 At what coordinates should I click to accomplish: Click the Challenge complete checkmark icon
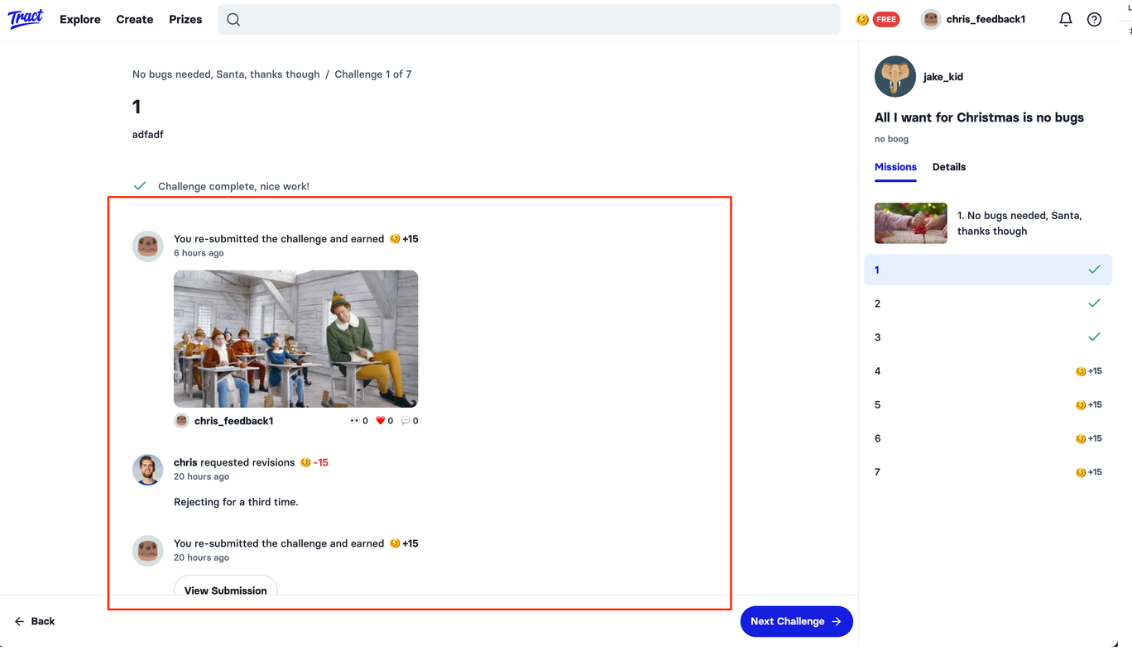[140, 186]
